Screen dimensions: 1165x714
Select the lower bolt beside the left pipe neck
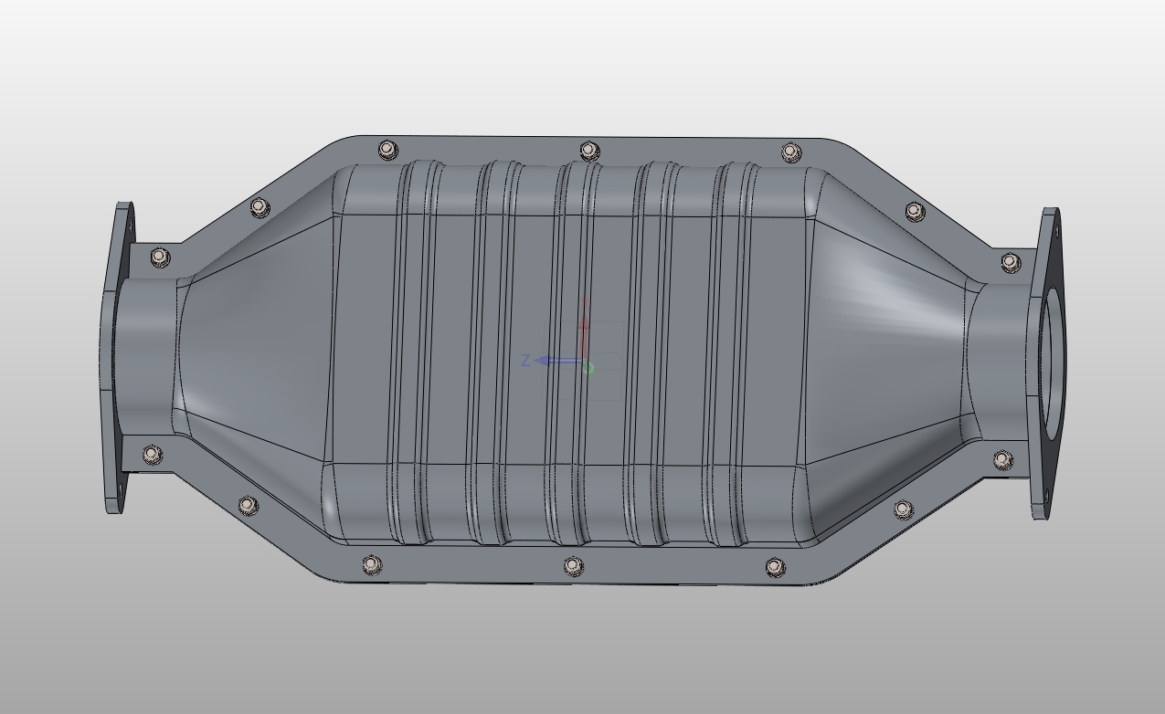(153, 454)
